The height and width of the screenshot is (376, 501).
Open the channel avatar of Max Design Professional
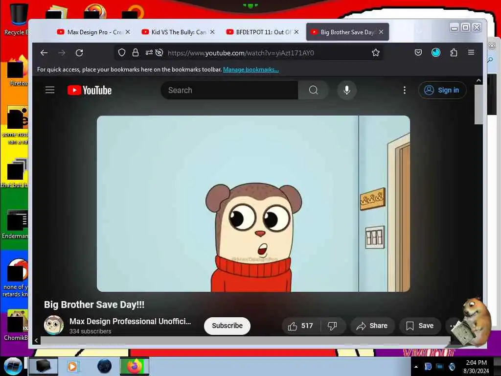click(x=53, y=325)
